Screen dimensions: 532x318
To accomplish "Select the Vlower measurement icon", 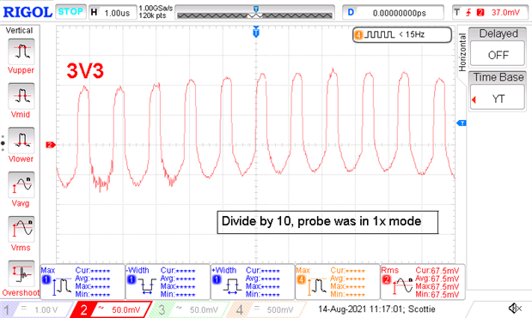I will 21,141.
